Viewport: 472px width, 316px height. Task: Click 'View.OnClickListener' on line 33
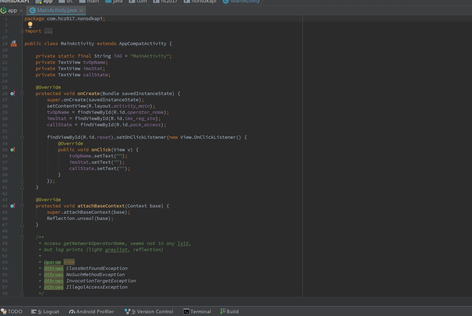(x=208, y=137)
